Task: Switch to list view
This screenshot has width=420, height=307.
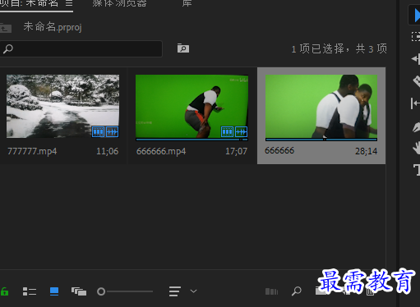Action: point(30,291)
